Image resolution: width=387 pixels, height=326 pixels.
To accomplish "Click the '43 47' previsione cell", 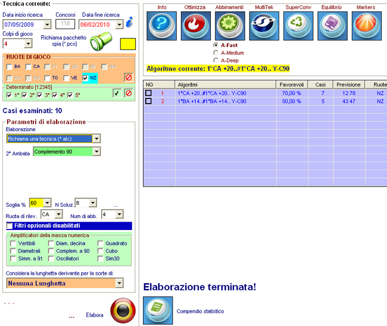I will [x=349, y=101].
